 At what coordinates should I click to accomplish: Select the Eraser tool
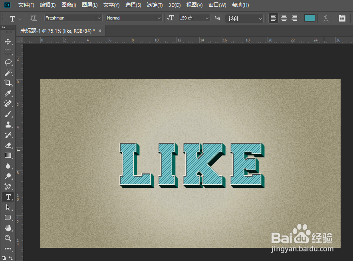(8, 145)
